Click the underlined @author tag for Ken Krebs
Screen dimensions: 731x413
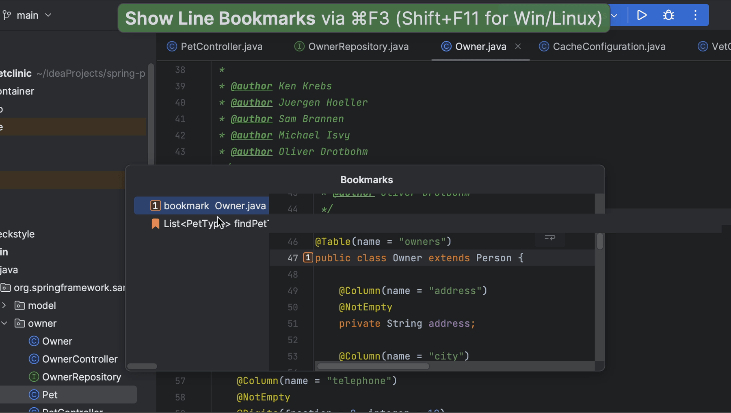pos(251,86)
